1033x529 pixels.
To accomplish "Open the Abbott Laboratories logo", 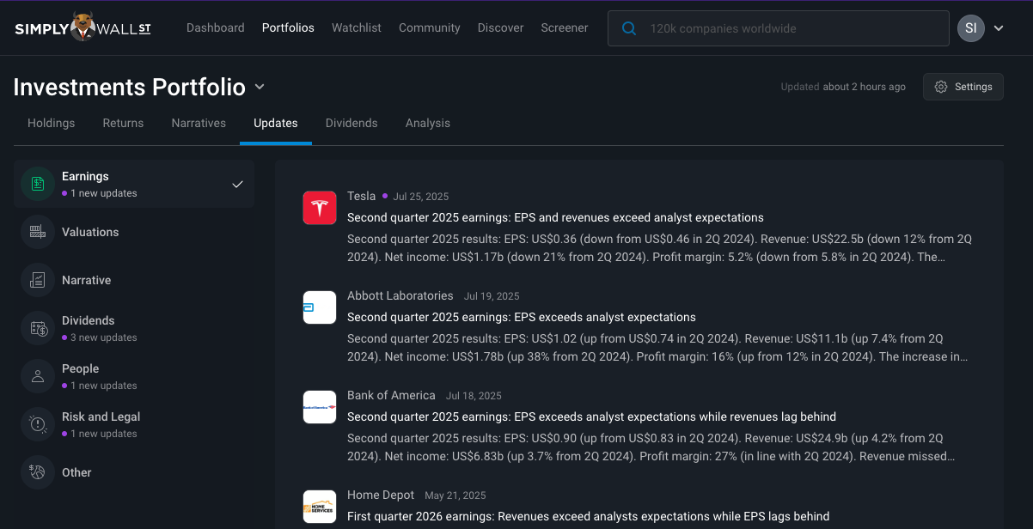I will click(x=320, y=307).
